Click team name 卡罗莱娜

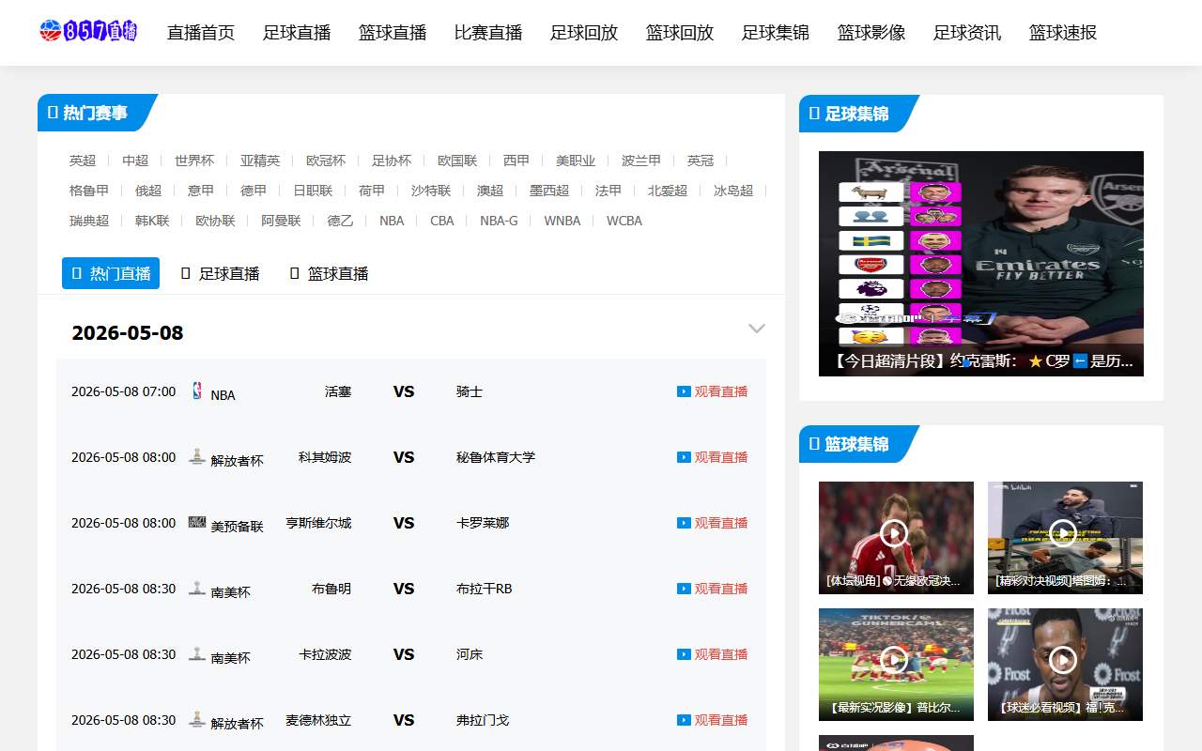(483, 523)
